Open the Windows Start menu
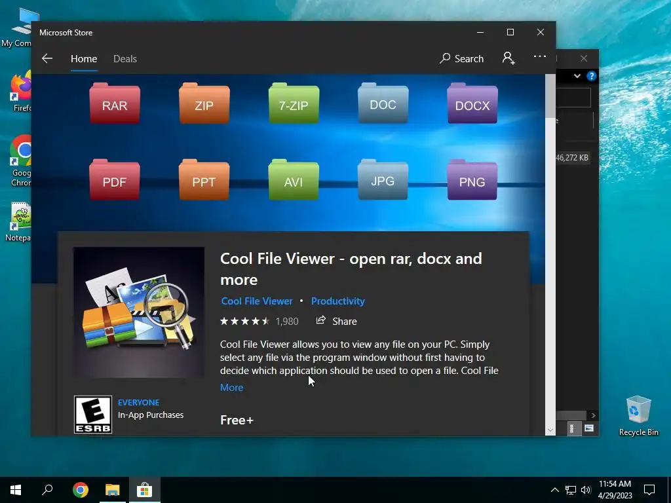The image size is (671, 503). (16, 490)
